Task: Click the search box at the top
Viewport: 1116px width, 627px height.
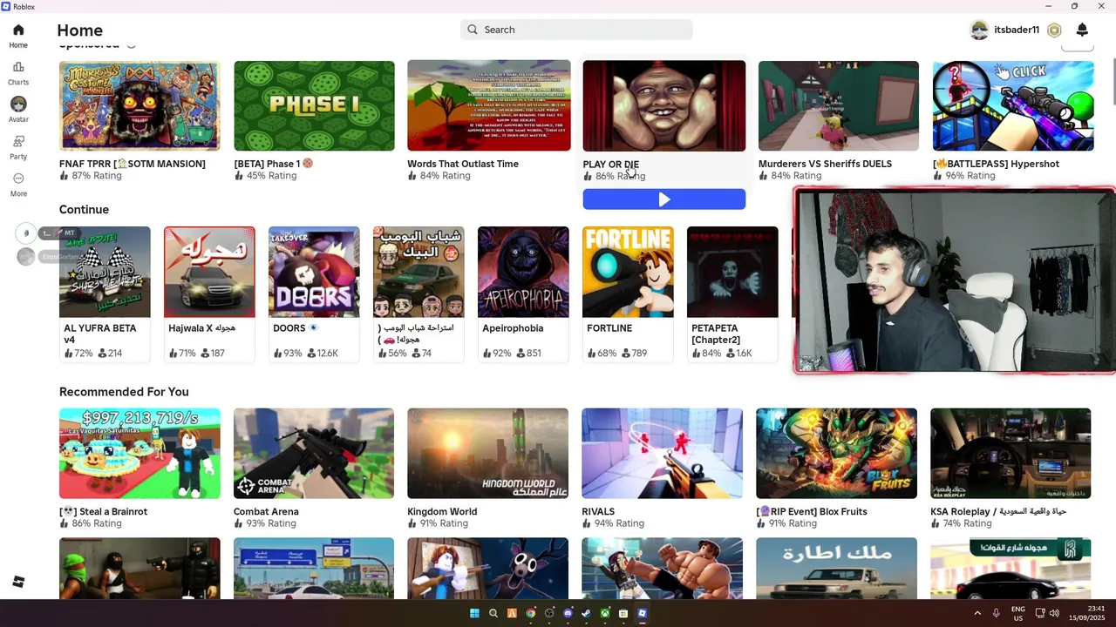Action: point(576,30)
